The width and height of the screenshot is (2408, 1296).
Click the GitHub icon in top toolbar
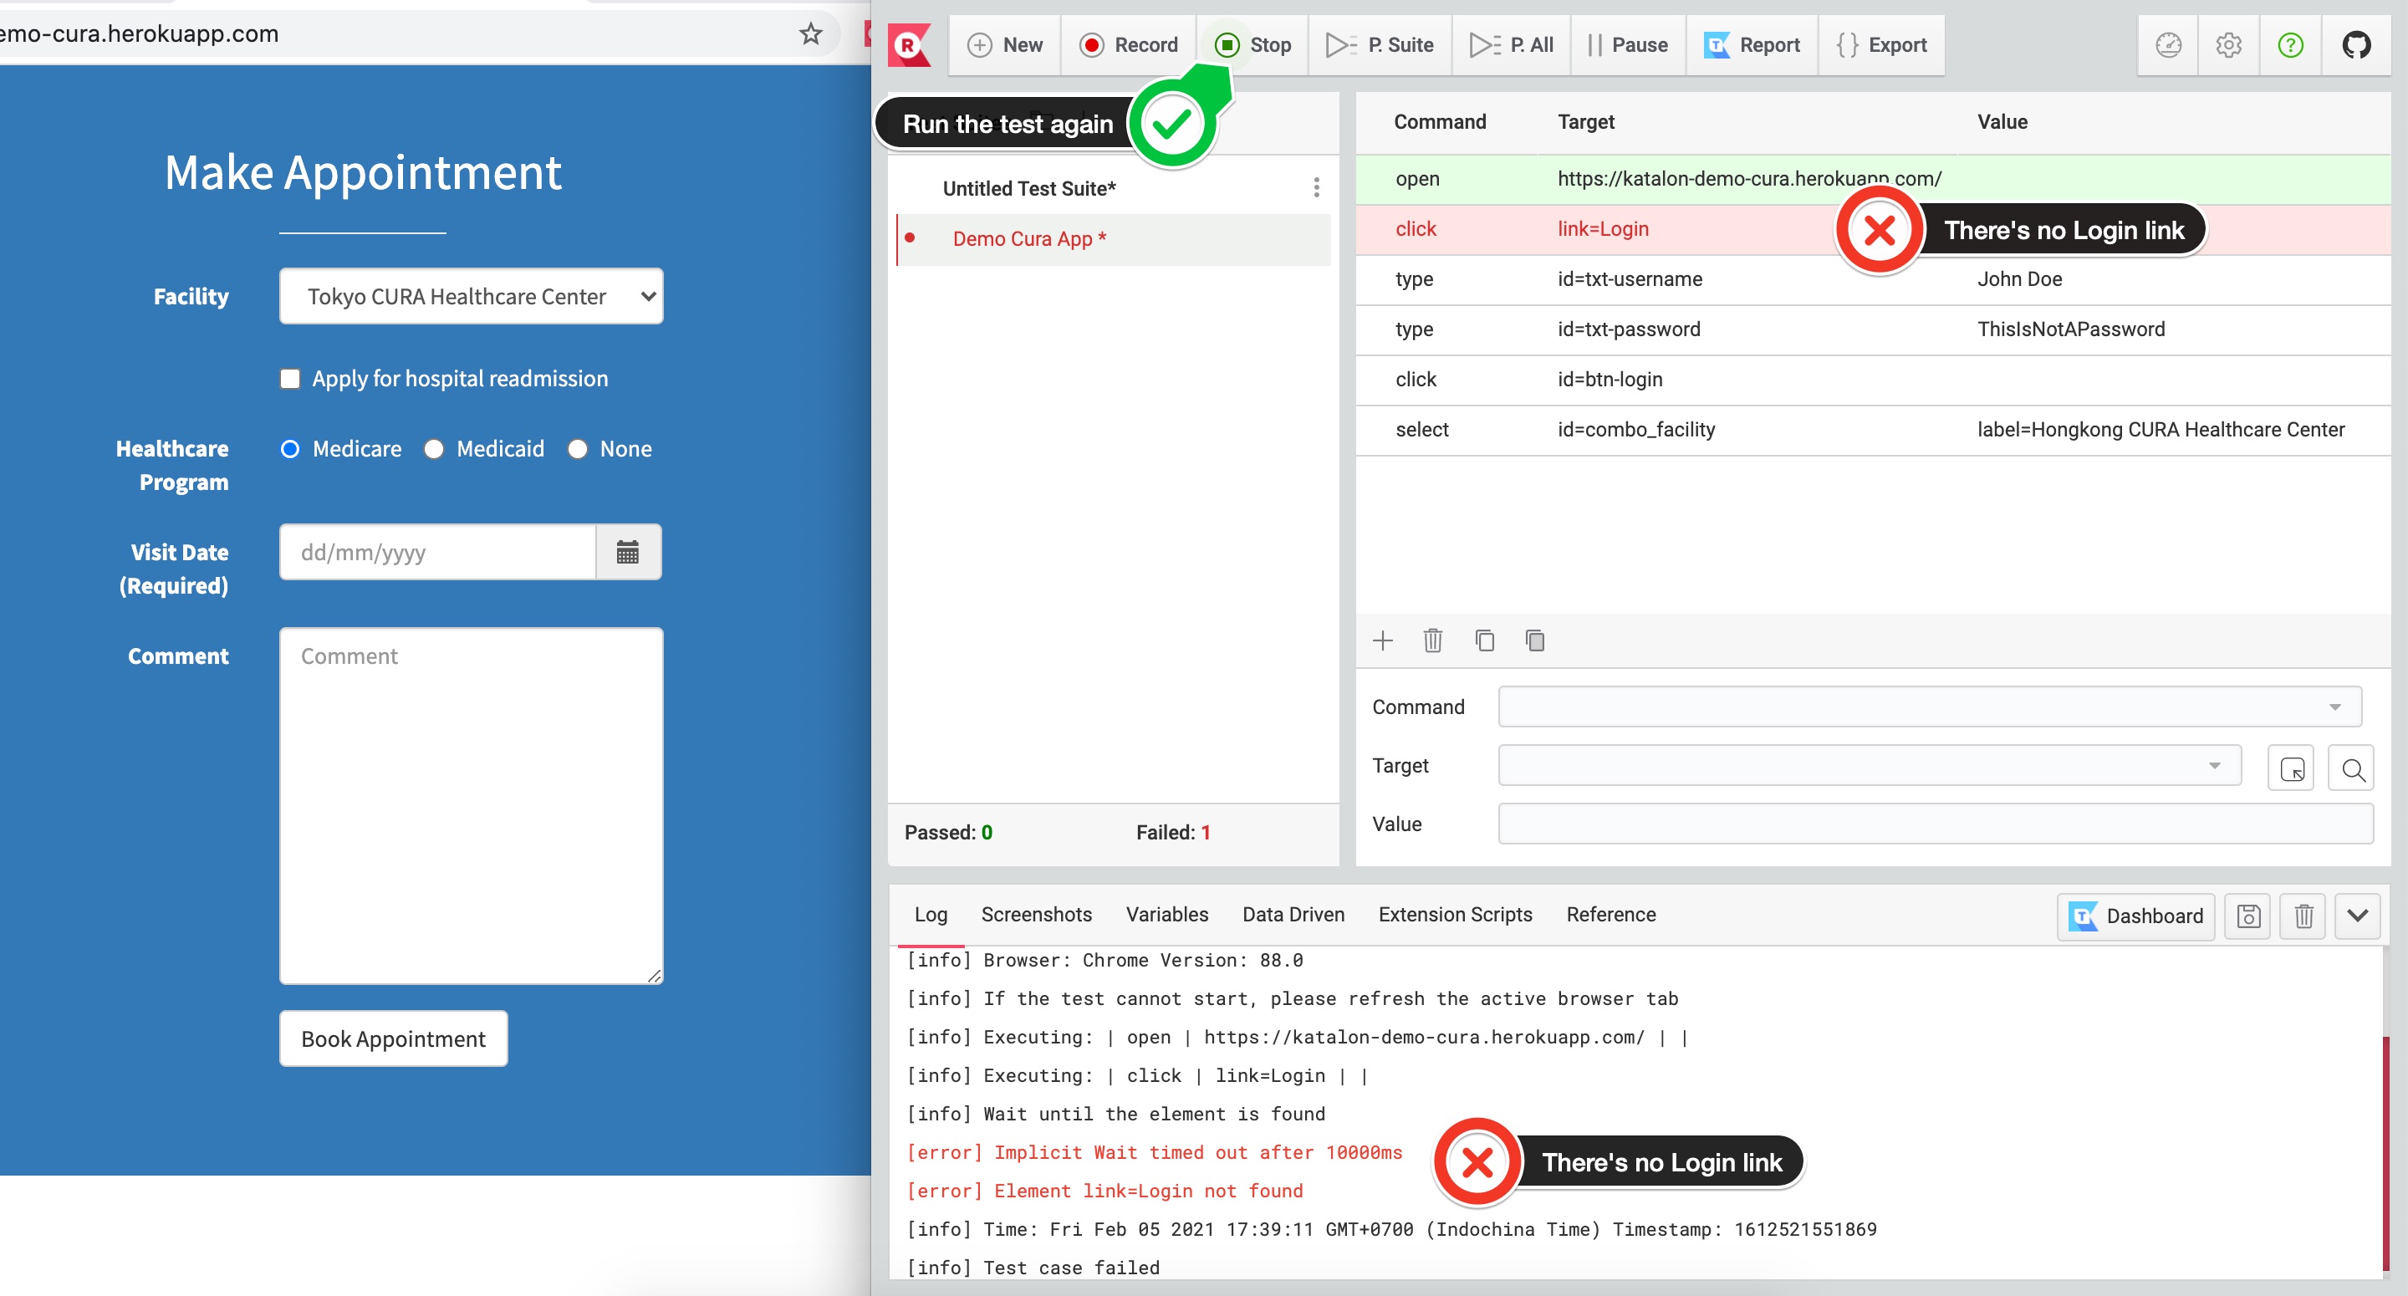2355,45
